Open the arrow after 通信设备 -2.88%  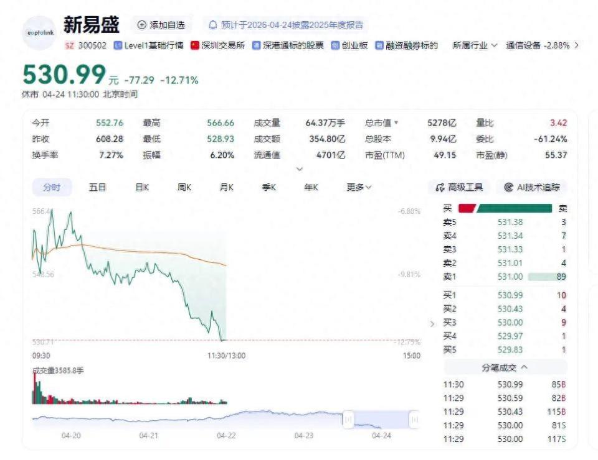point(576,45)
